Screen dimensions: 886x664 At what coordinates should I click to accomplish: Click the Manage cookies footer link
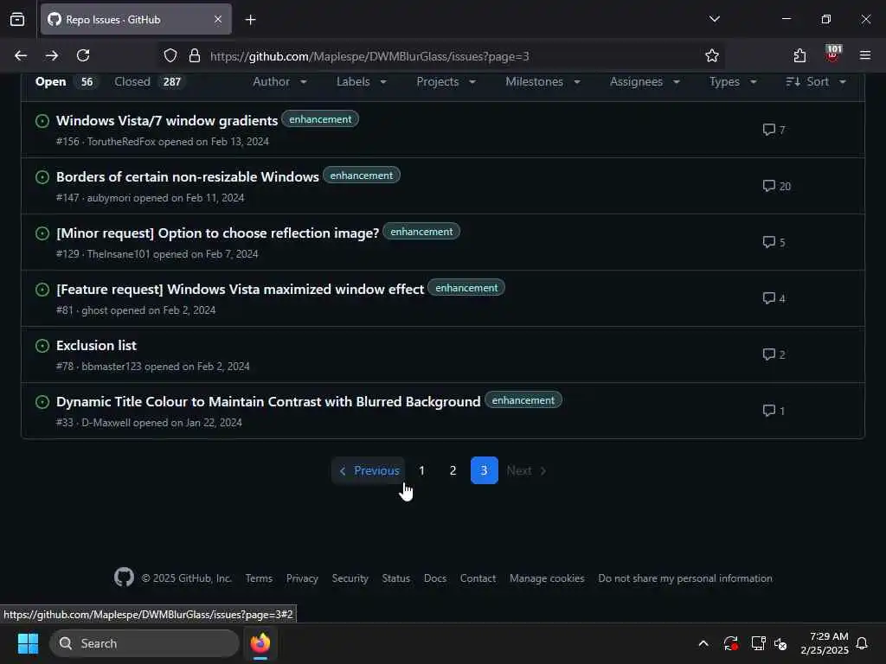[x=547, y=578]
